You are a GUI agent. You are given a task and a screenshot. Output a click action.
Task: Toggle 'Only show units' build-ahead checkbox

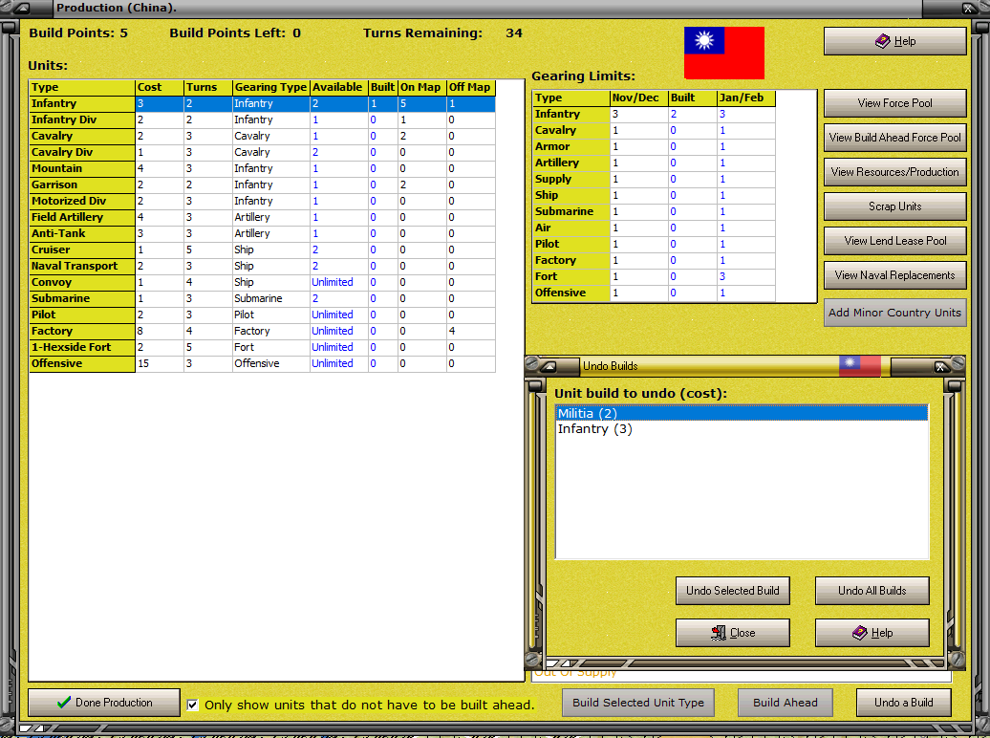click(193, 705)
